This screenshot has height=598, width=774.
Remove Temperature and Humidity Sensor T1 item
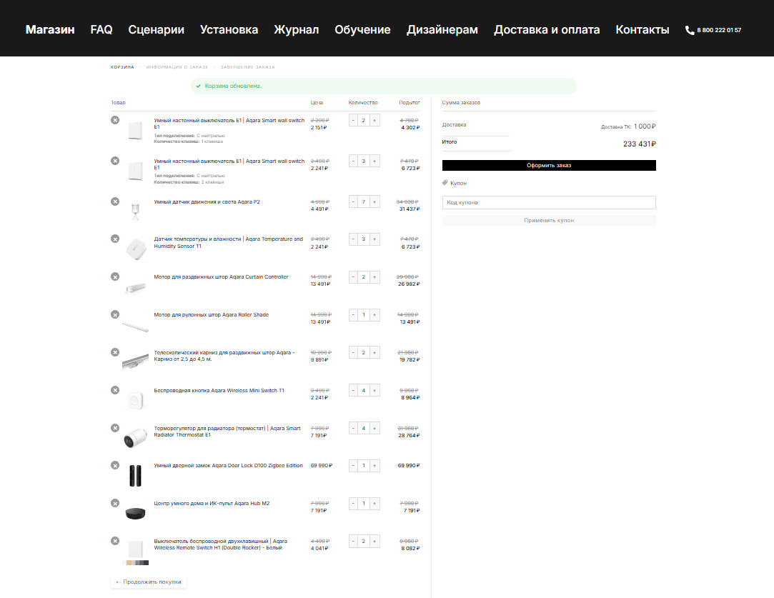click(115, 239)
